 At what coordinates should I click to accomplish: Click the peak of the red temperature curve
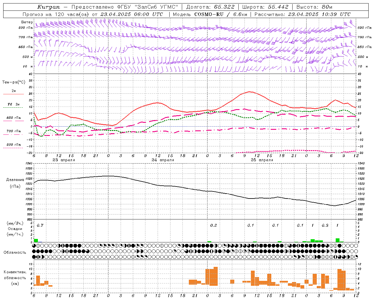point(249,92)
